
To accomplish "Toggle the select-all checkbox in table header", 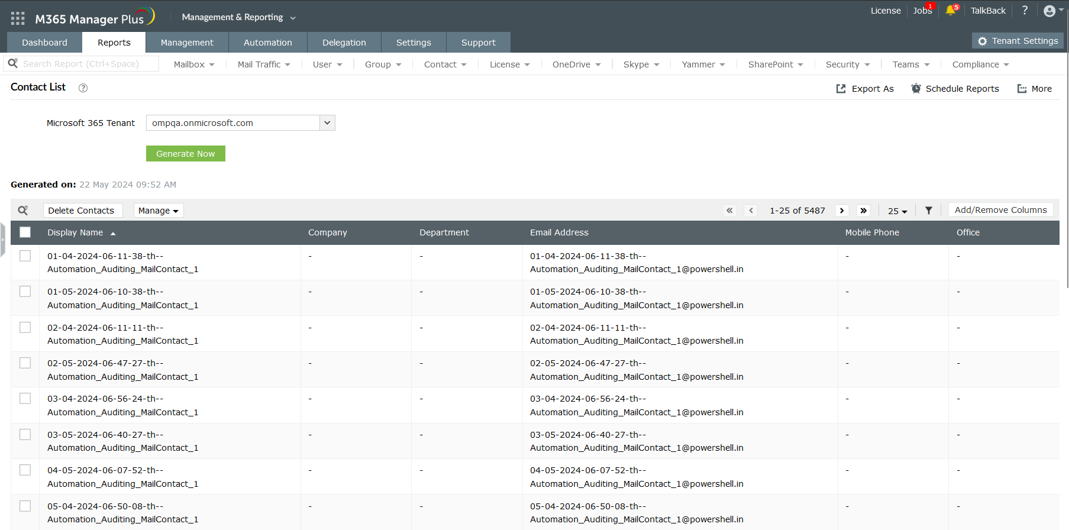I will point(25,232).
